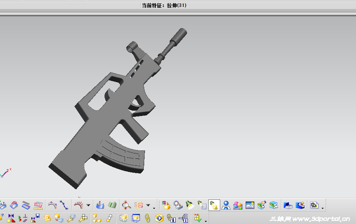Click the blue block with pencil icon
The height and width of the screenshot is (224, 356).
300,205
